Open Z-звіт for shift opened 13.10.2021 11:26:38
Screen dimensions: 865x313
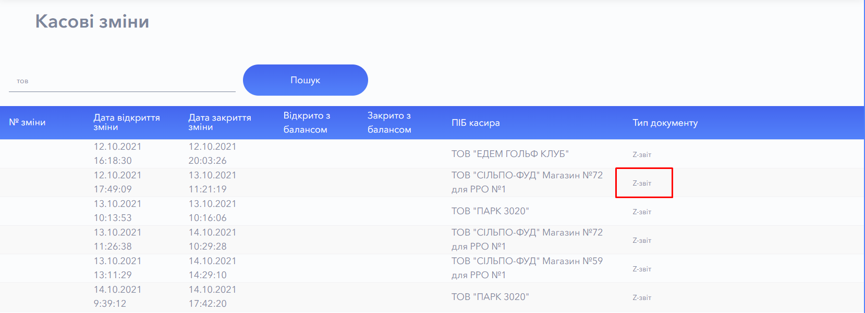pos(642,240)
